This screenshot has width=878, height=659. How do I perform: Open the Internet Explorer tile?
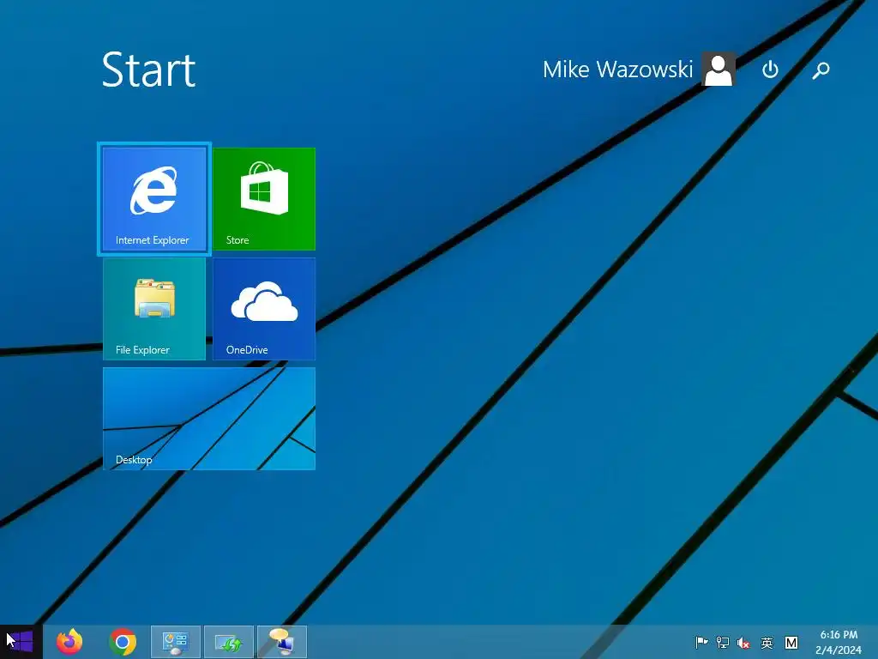click(154, 199)
